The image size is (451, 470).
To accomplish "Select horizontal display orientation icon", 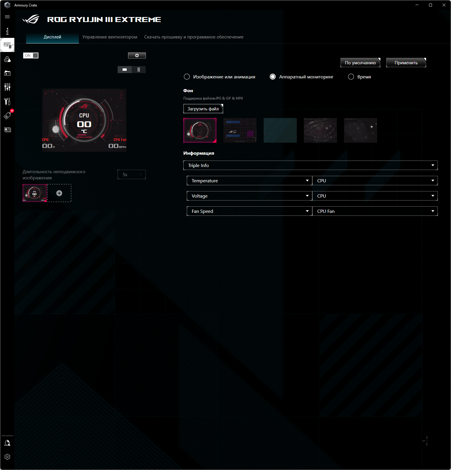I will coord(125,70).
